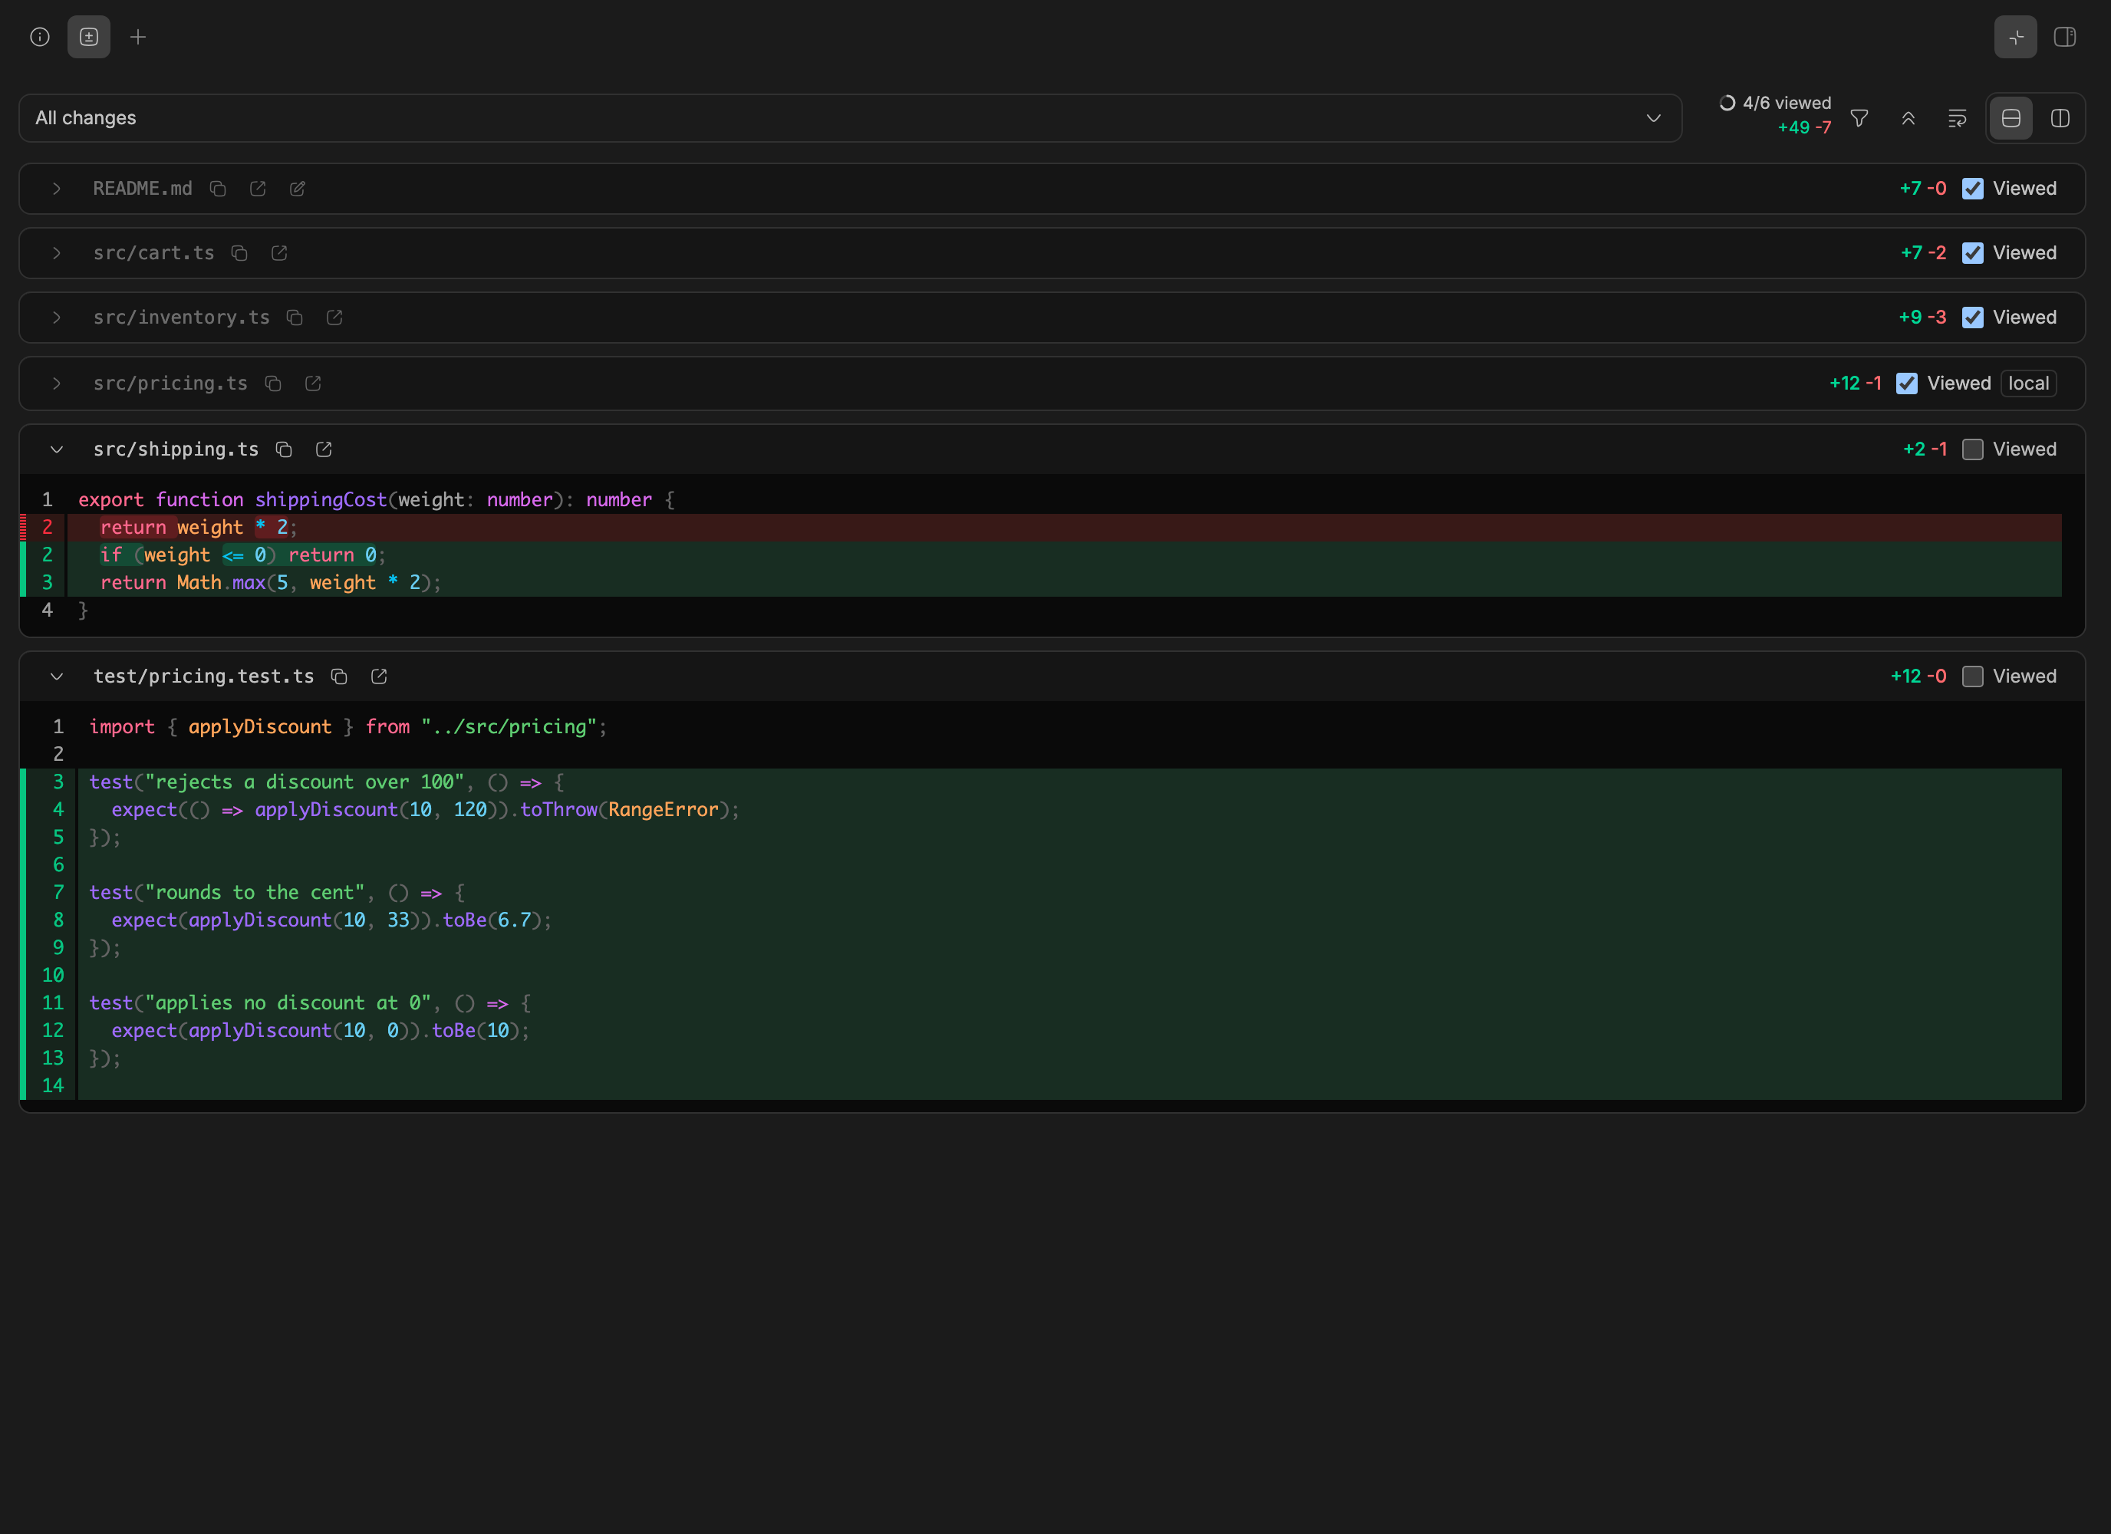Copy src/pricing.ts file path
The image size is (2111, 1534).
[x=273, y=383]
